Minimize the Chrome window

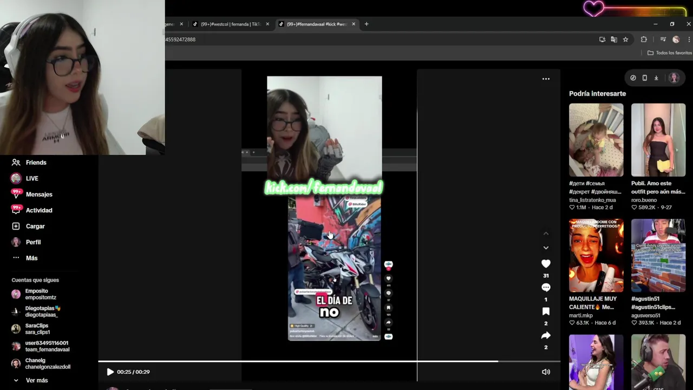[x=656, y=24]
